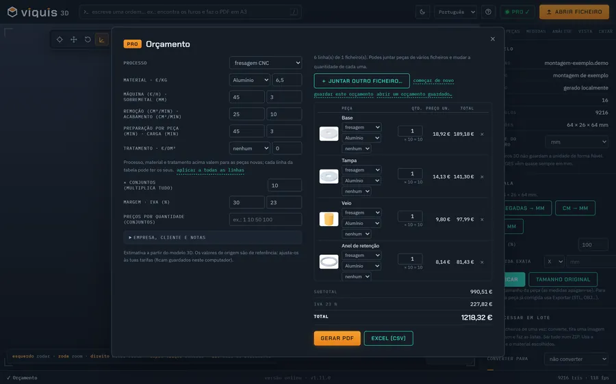Open the Base row fresagem dropdown
616x384 pixels.
361,128
